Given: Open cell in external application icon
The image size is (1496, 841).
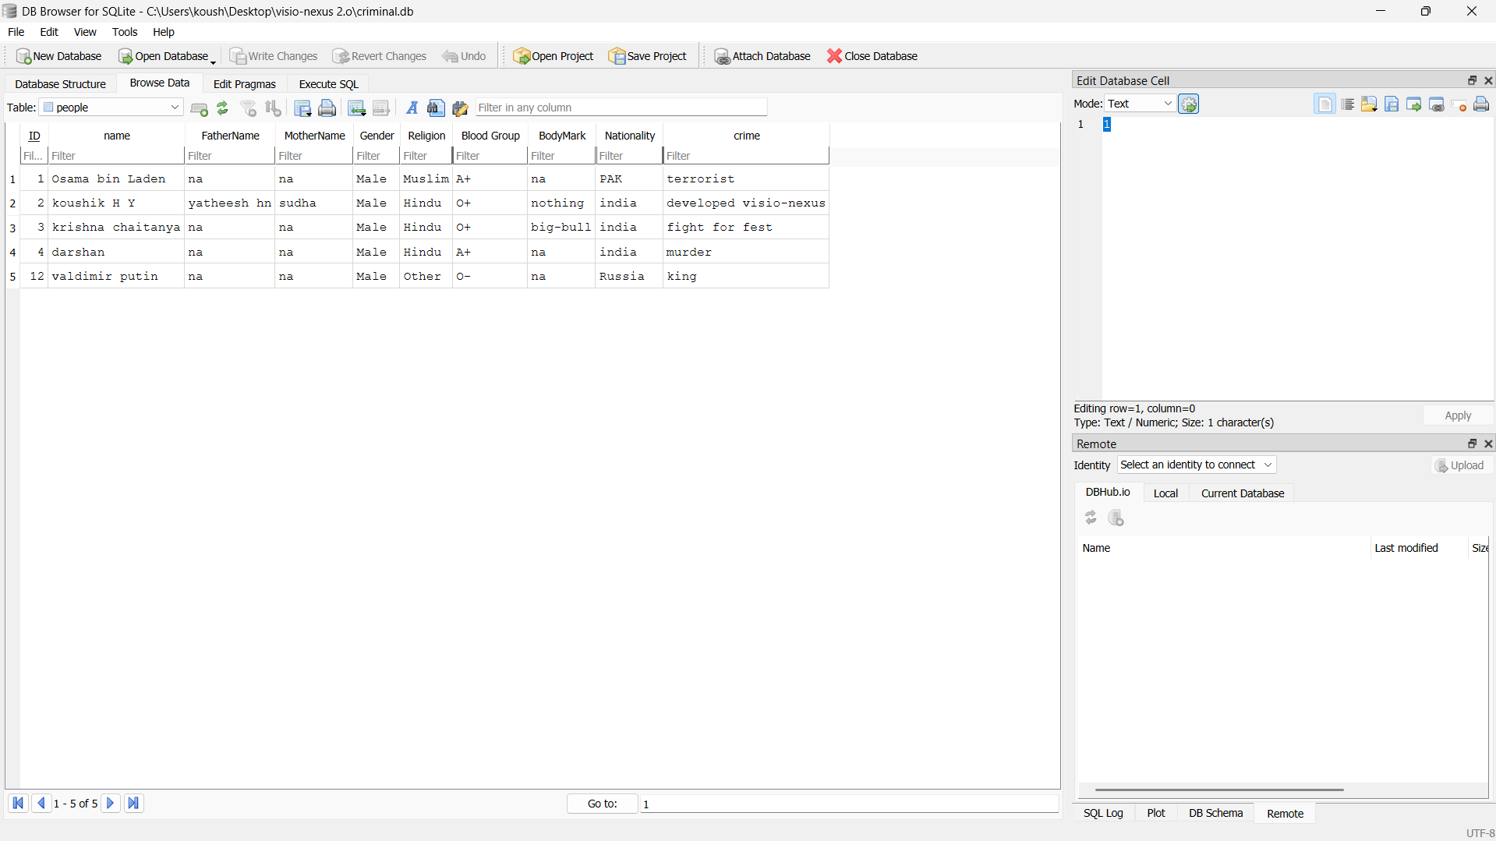Looking at the screenshot, I should tap(1414, 104).
